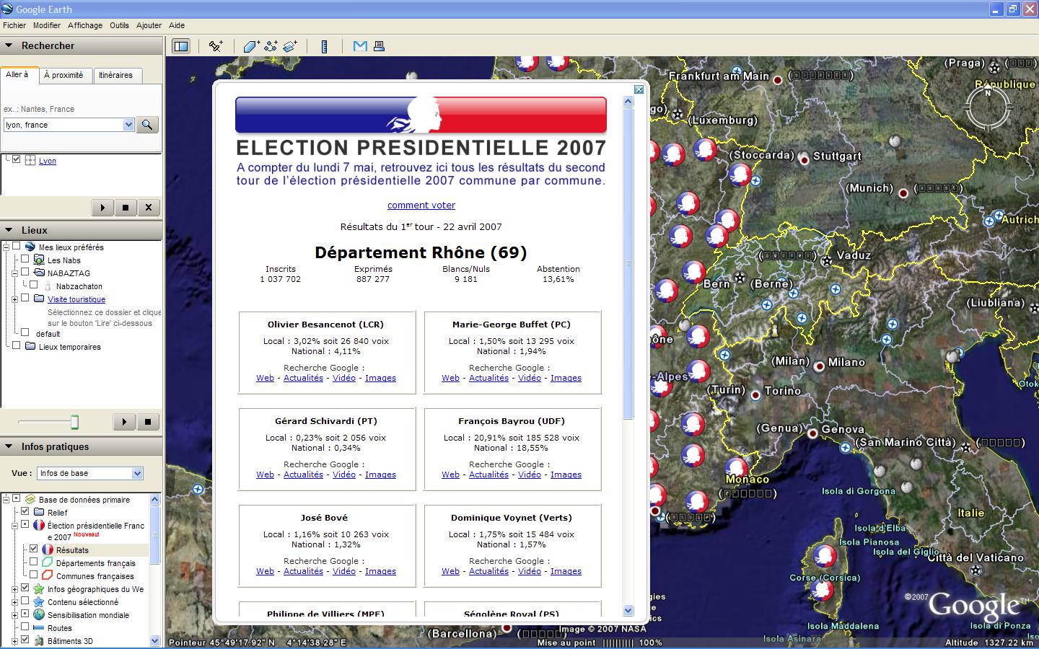Image resolution: width=1039 pixels, height=649 pixels.
Task: Open Olivier Besancenot Web search link
Action: [x=265, y=378]
